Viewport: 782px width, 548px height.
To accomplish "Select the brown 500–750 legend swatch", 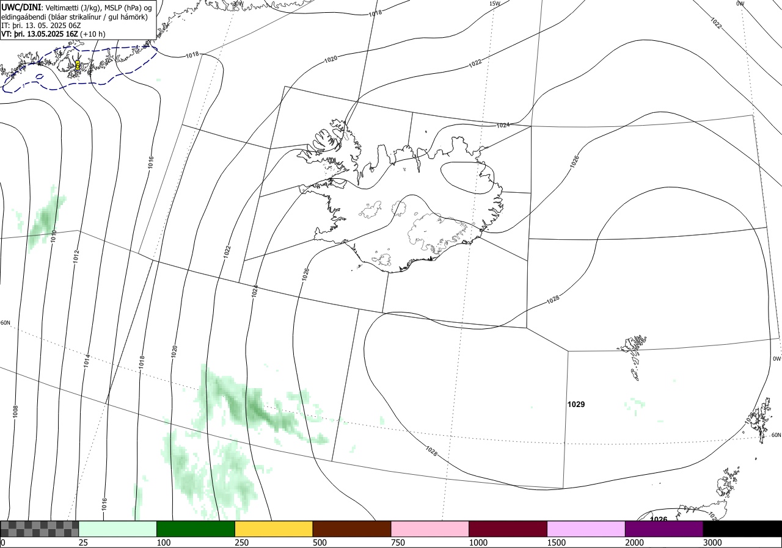I will [351, 528].
